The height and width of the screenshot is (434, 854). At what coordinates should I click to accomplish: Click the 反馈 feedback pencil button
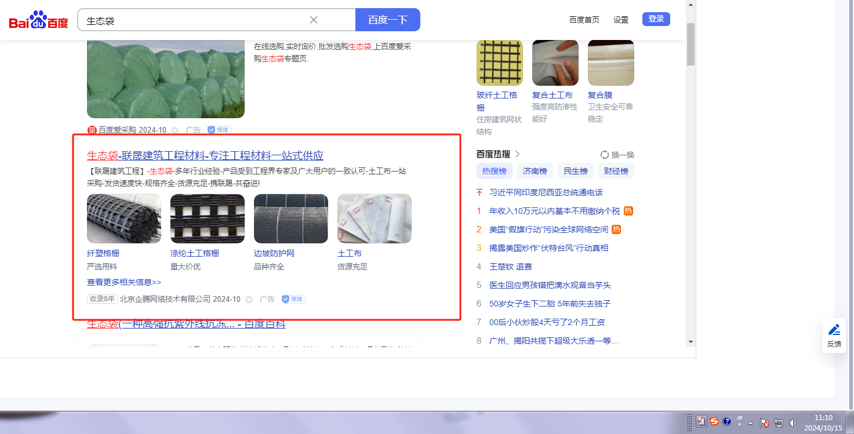coord(834,335)
